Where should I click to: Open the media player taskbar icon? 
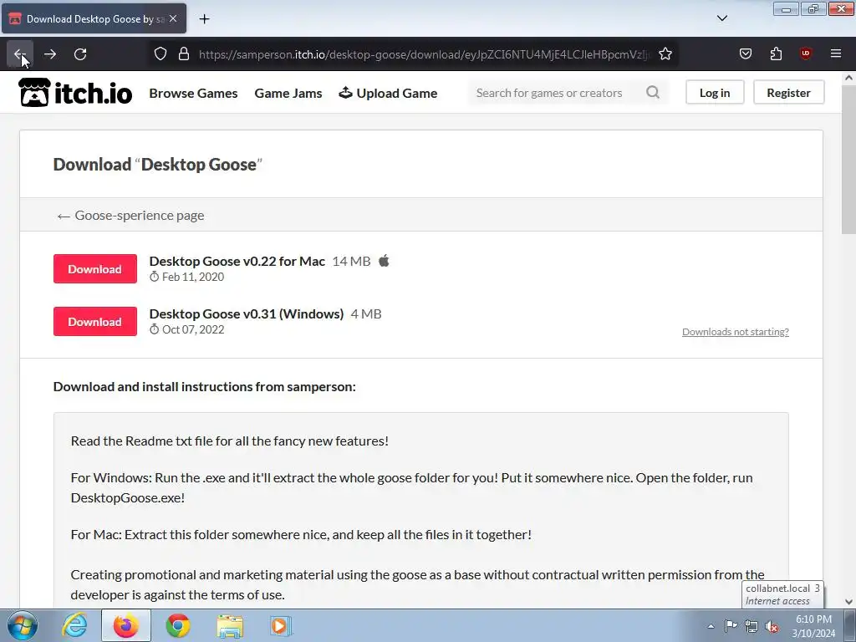coord(281,625)
